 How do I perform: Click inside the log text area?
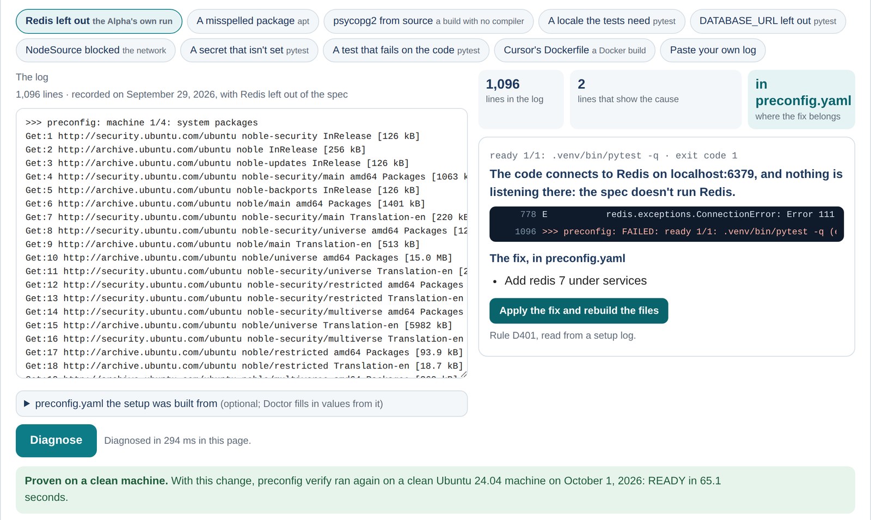click(242, 243)
